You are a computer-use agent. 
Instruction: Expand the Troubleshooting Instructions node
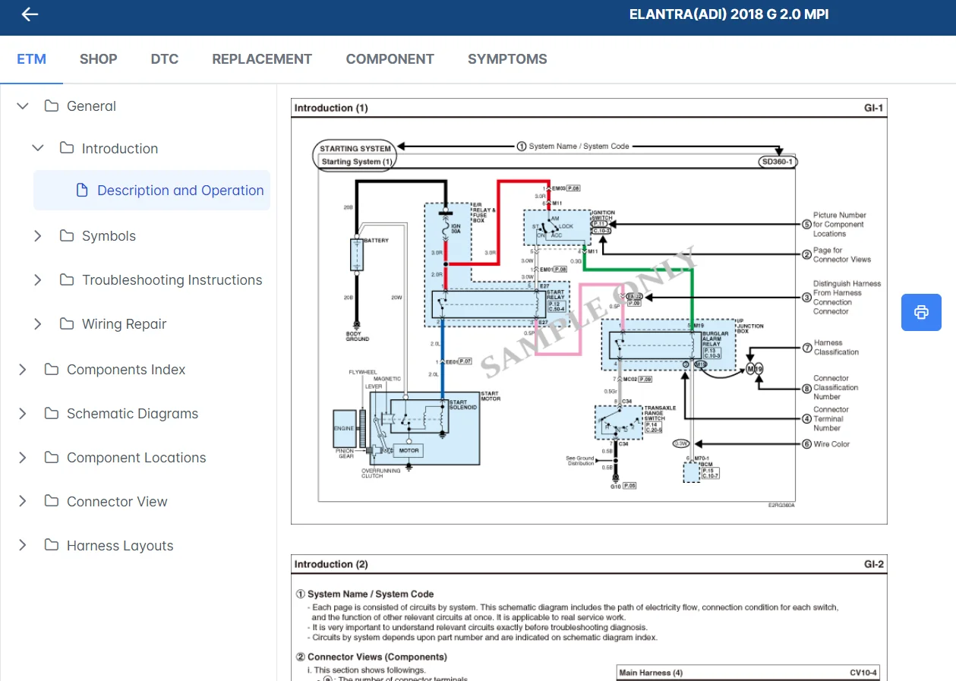tap(38, 280)
